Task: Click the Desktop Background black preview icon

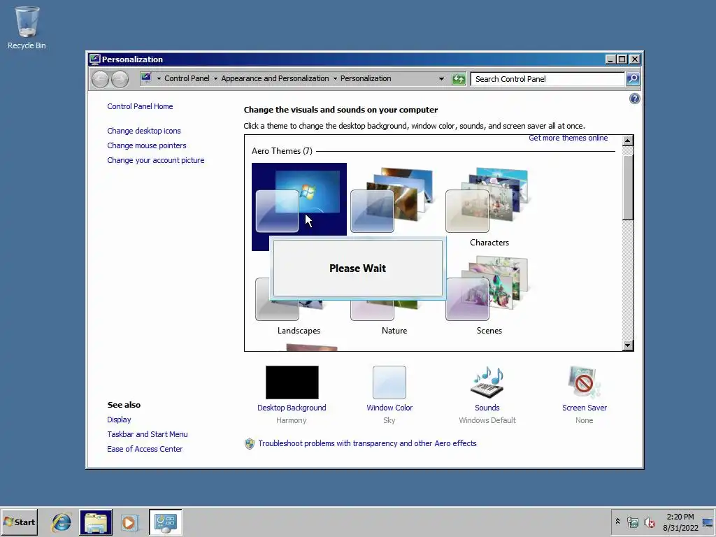Action: (x=292, y=382)
